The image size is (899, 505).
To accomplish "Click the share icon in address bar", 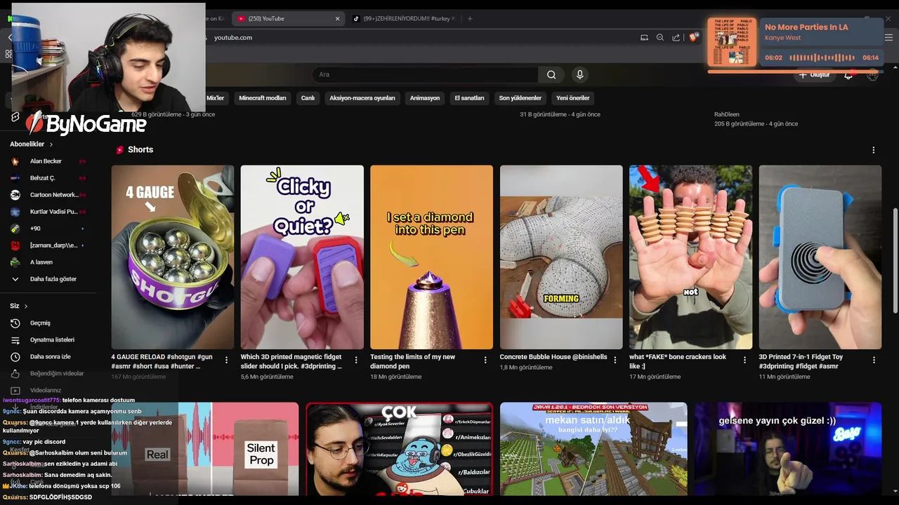I will click(x=676, y=38).
